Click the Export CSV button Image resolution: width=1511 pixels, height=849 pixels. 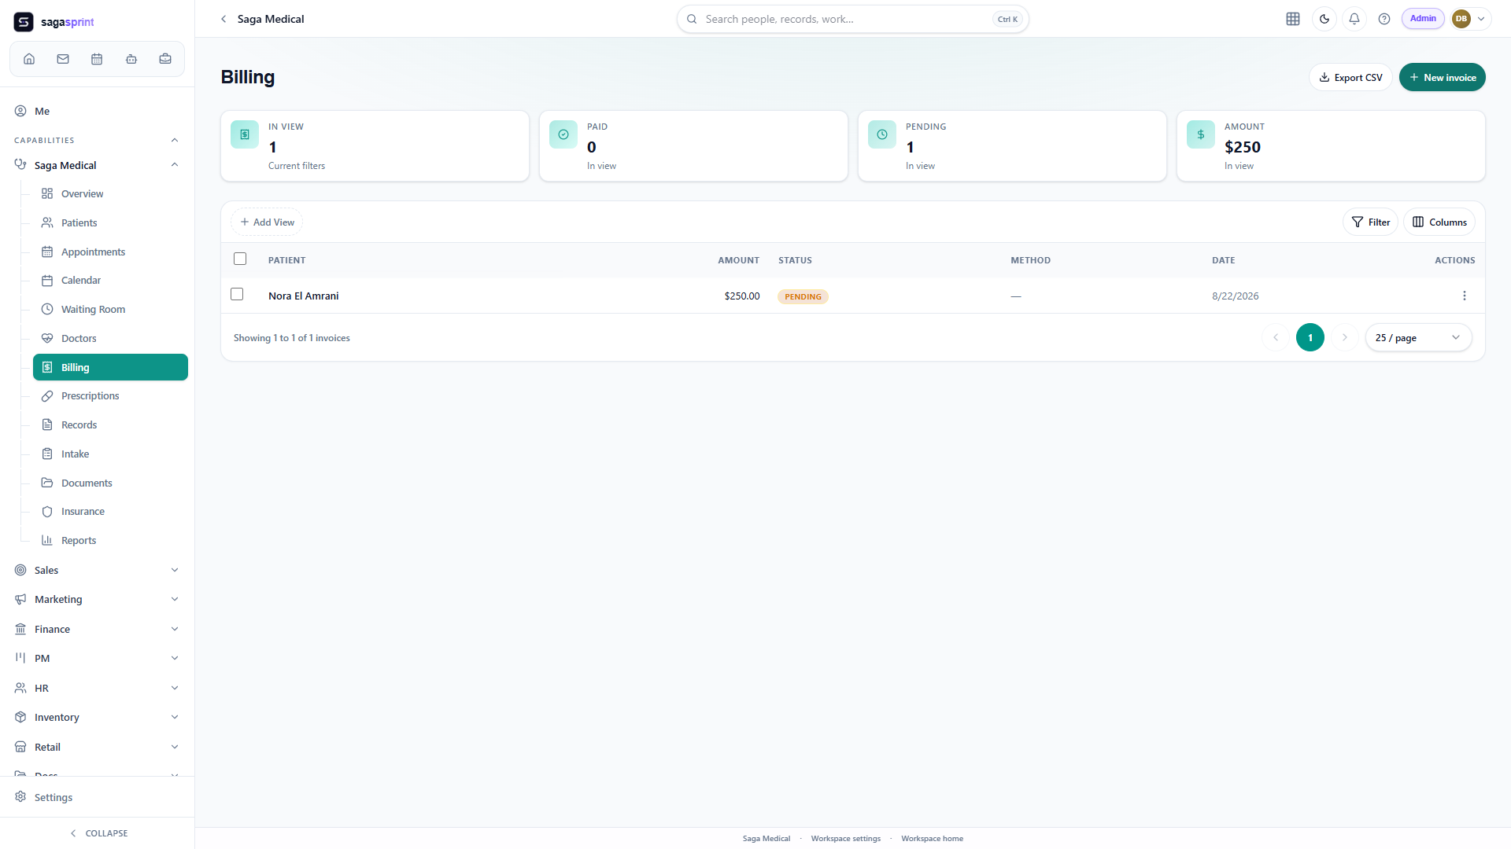click(1350, 77)
